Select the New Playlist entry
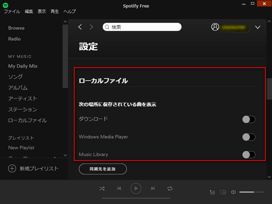The image size is (272, 204). click(21, 148)
